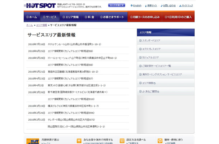The image size is (219, 144).
Task: Click the phone icon beside 携帯サイト
Action: pyautogui.click(x=146, y=6)
